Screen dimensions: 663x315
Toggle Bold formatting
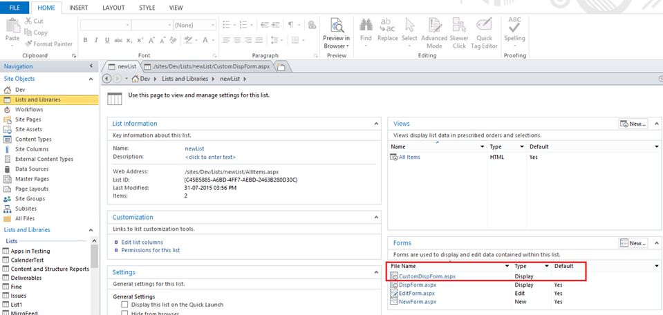(x=86, y=40)
